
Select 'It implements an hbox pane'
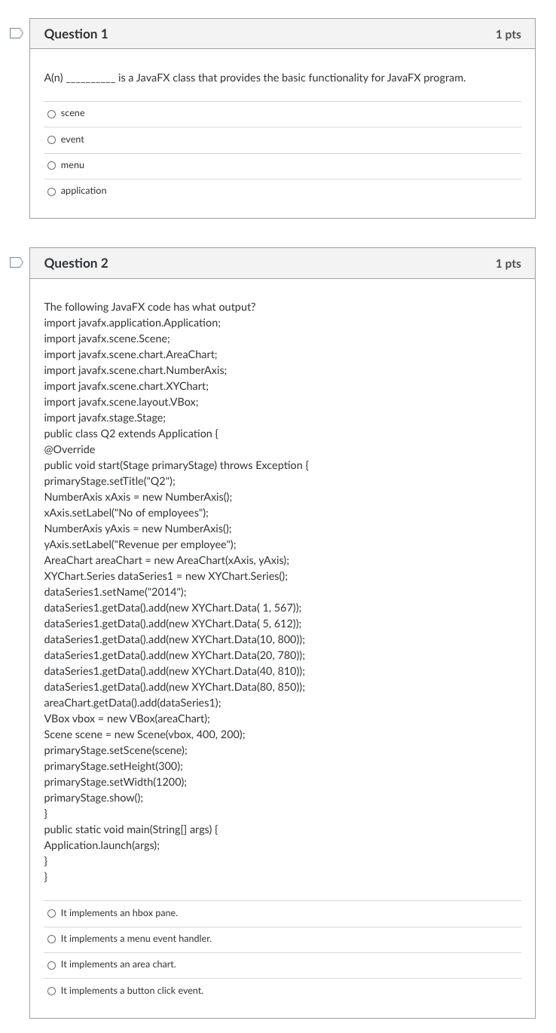tap(52, 913)
